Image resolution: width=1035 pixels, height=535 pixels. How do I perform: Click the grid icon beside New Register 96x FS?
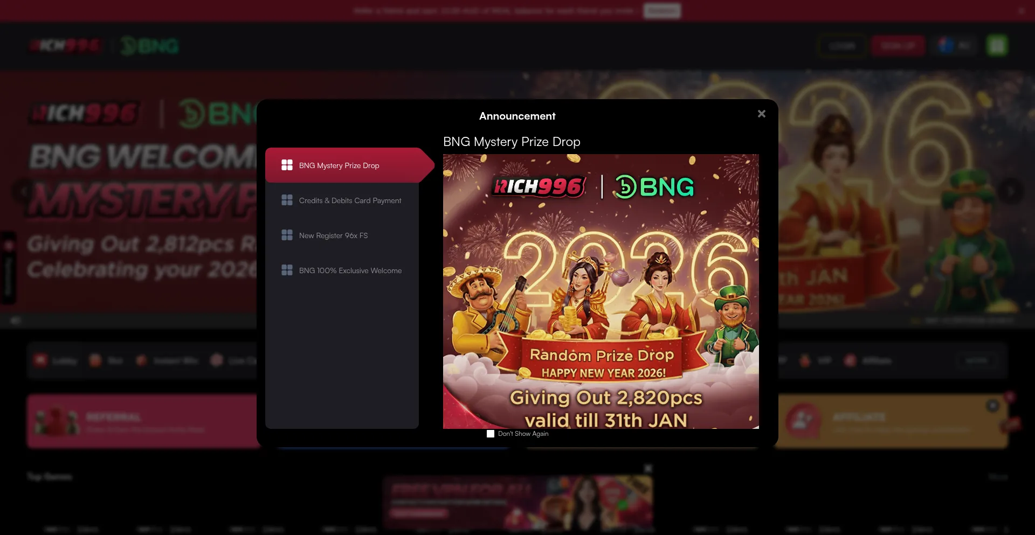[287, 235]
